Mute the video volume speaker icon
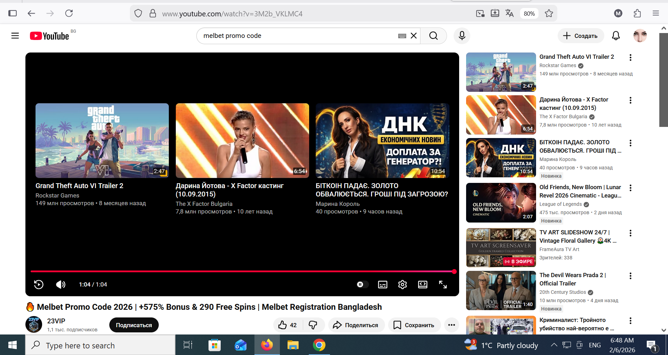The height and width of the screenshot is (355, 668). pyautogui.click(x=61, y=284)
